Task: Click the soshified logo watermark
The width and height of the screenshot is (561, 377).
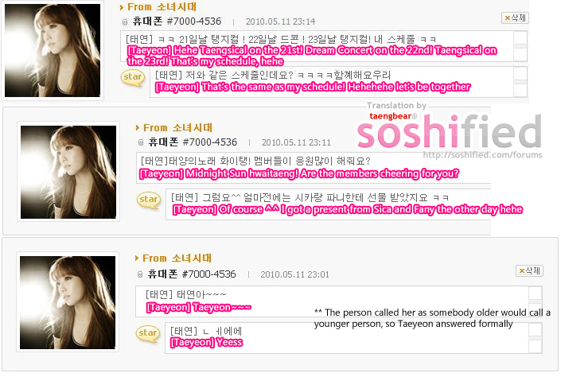Action: (x=449, y=131)
